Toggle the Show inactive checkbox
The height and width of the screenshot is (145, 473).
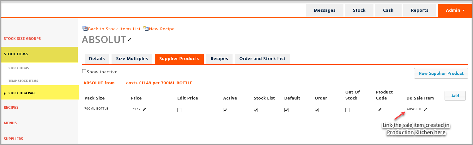coord(84,71)
